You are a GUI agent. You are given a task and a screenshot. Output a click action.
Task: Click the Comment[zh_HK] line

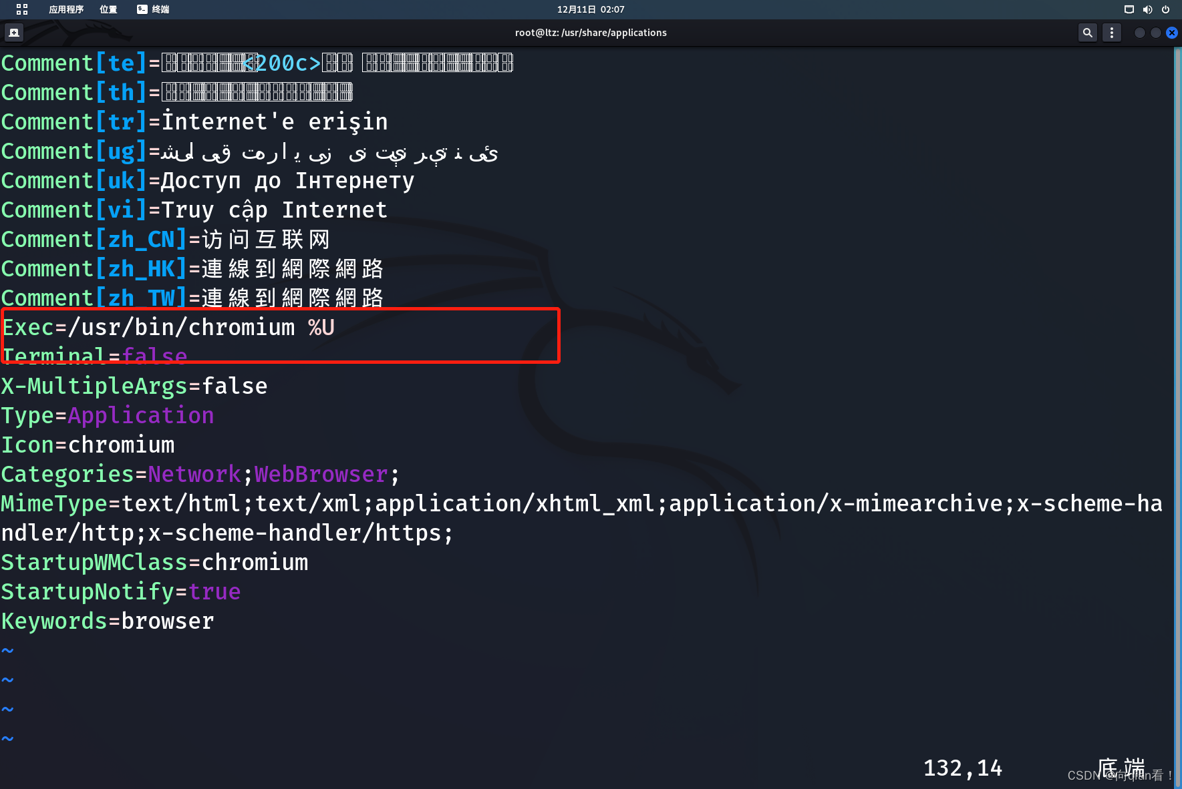pos(192,268)
